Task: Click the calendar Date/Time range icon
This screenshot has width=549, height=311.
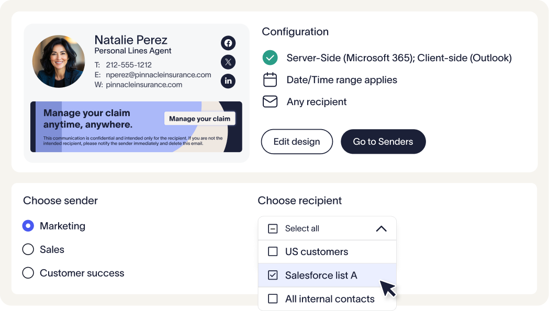Action: [270, 80]
